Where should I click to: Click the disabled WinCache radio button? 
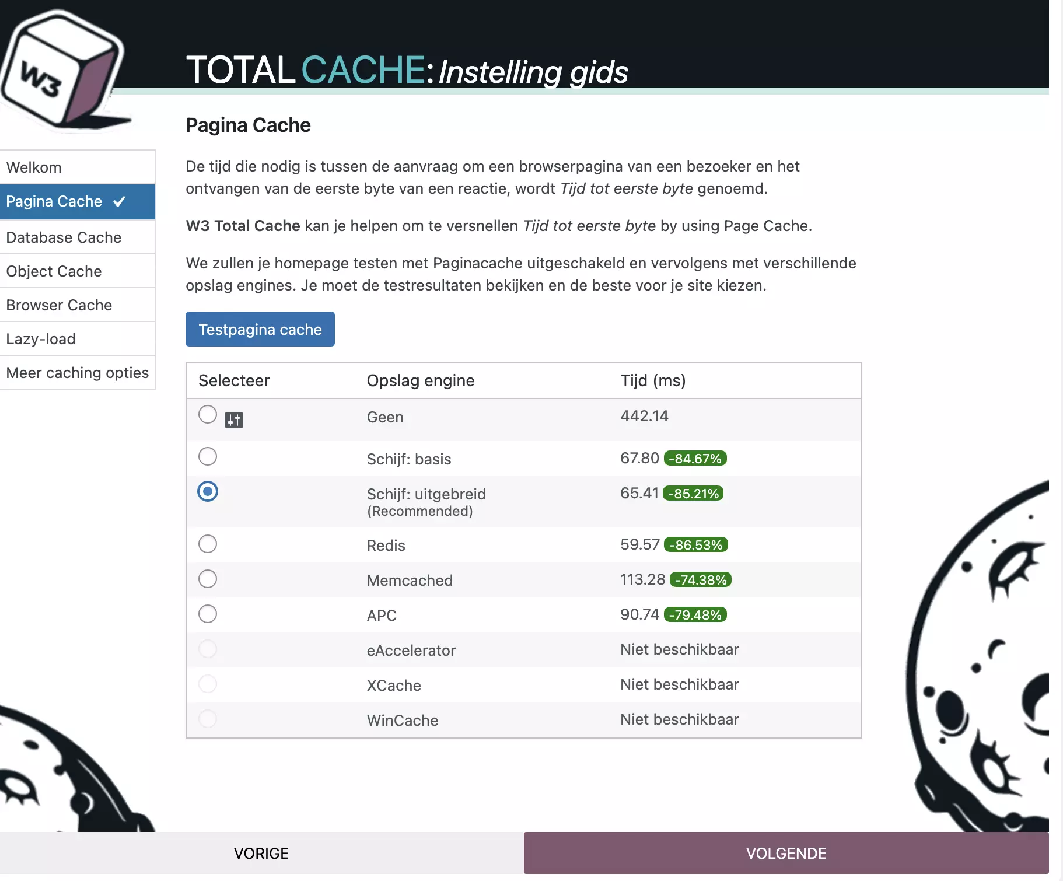tap(208, 719)
